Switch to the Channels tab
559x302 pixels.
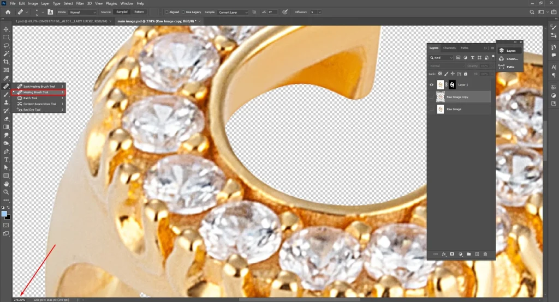[449, 48]
